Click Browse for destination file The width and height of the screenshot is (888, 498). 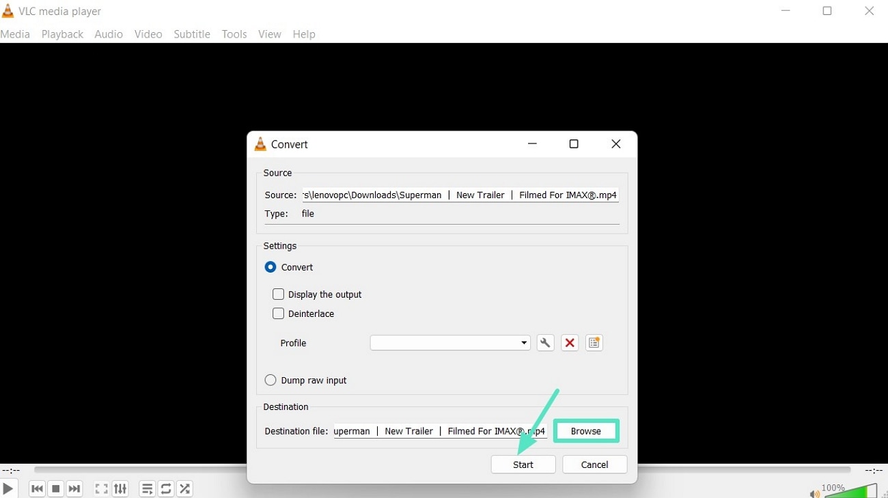(x=586, y=431)
